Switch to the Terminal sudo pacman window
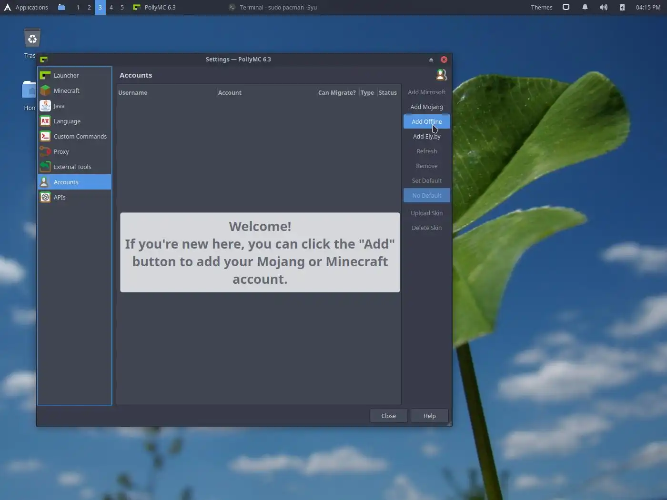The height and width of the screenshot is (500, 667). pyautogui.click(x=273, y=7)
